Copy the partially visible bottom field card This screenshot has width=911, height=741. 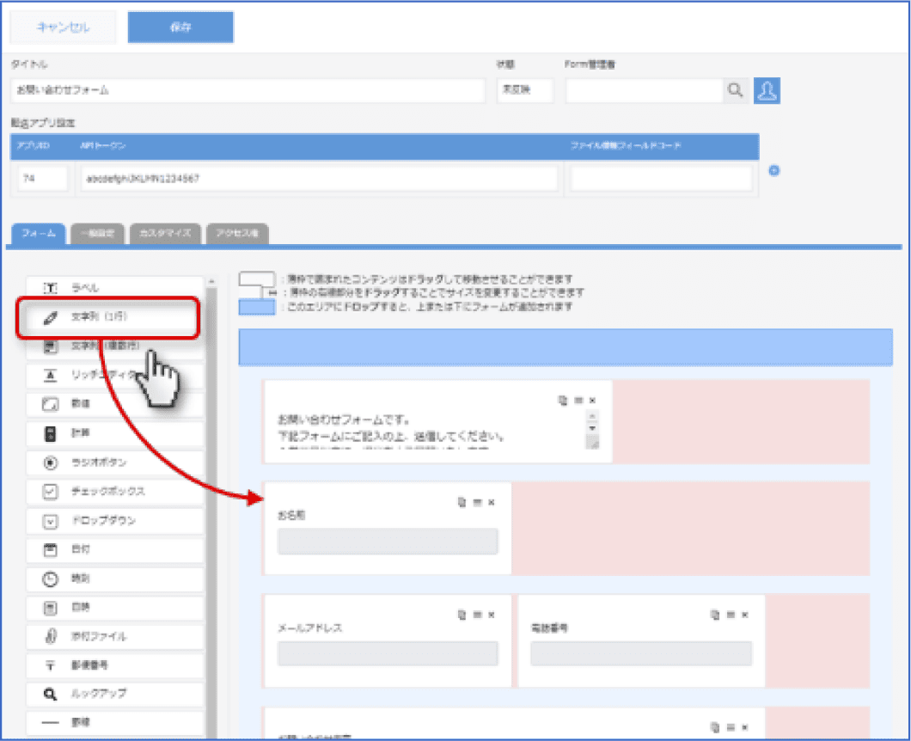tap(715, 727)
